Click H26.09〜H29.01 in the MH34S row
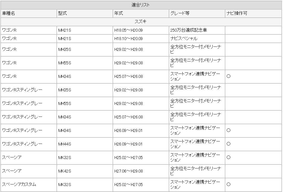Viewport: 283px width, 192px height. (x=128, y=130)
